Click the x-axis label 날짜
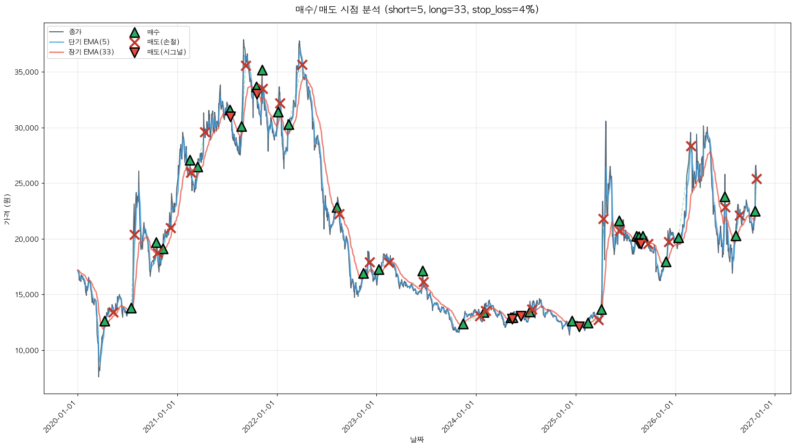Image resolution: width=795 pixels, height=448 pixels. [x=417, y=439]
